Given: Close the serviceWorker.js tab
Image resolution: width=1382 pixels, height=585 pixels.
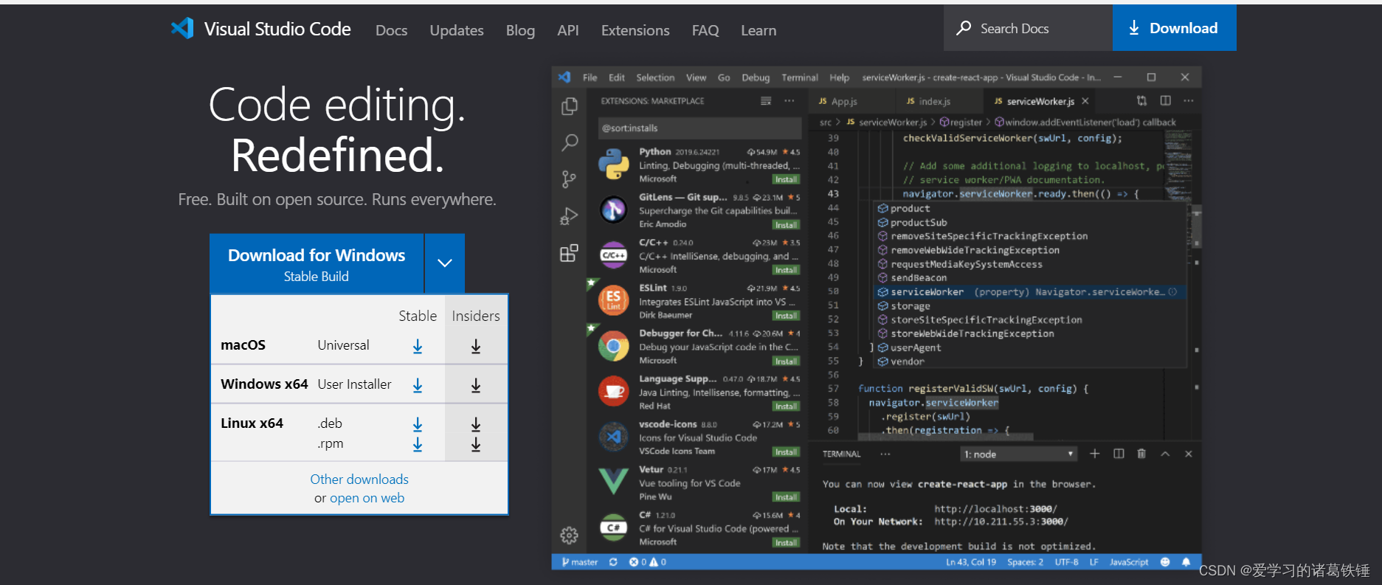Looking at the screenshot, I should 1085,101.
